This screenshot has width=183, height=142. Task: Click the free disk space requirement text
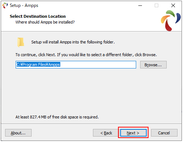pos(57,117)
